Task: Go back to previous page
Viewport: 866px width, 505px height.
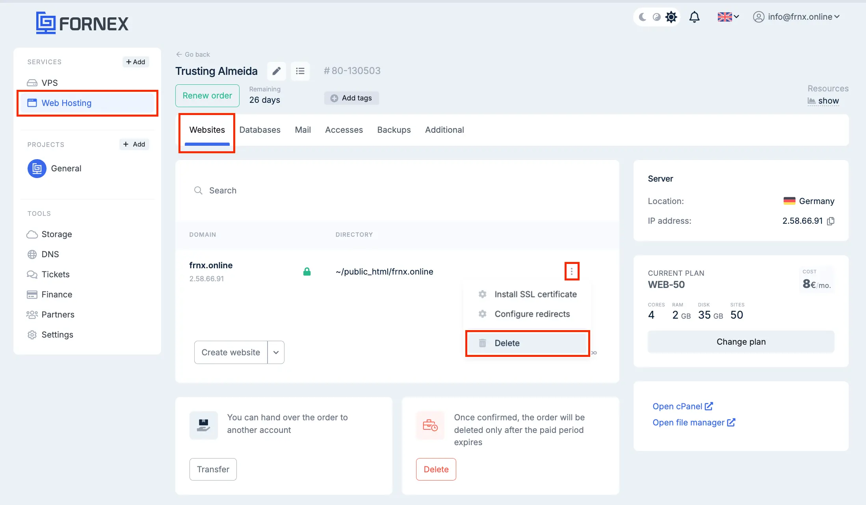Action: click(193, 54)
